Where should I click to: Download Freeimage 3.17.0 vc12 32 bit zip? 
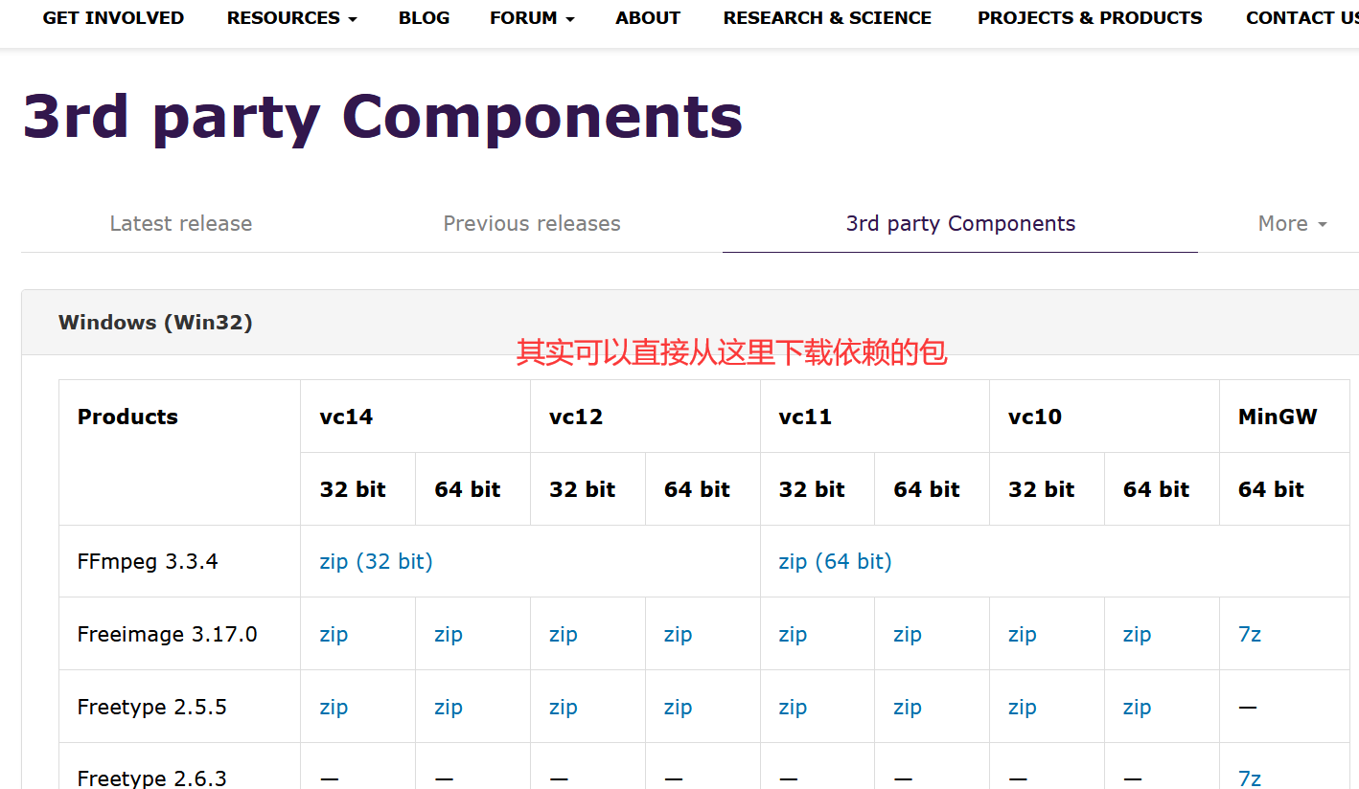pos(564,635)
